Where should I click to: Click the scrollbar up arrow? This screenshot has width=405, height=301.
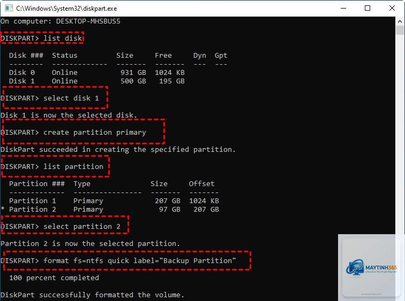tap(400, 21)
